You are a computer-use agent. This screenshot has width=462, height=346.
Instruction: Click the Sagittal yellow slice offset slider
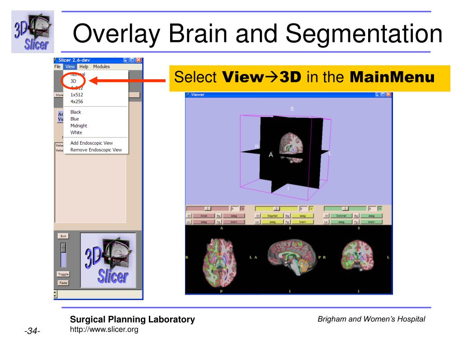(277, 209)
